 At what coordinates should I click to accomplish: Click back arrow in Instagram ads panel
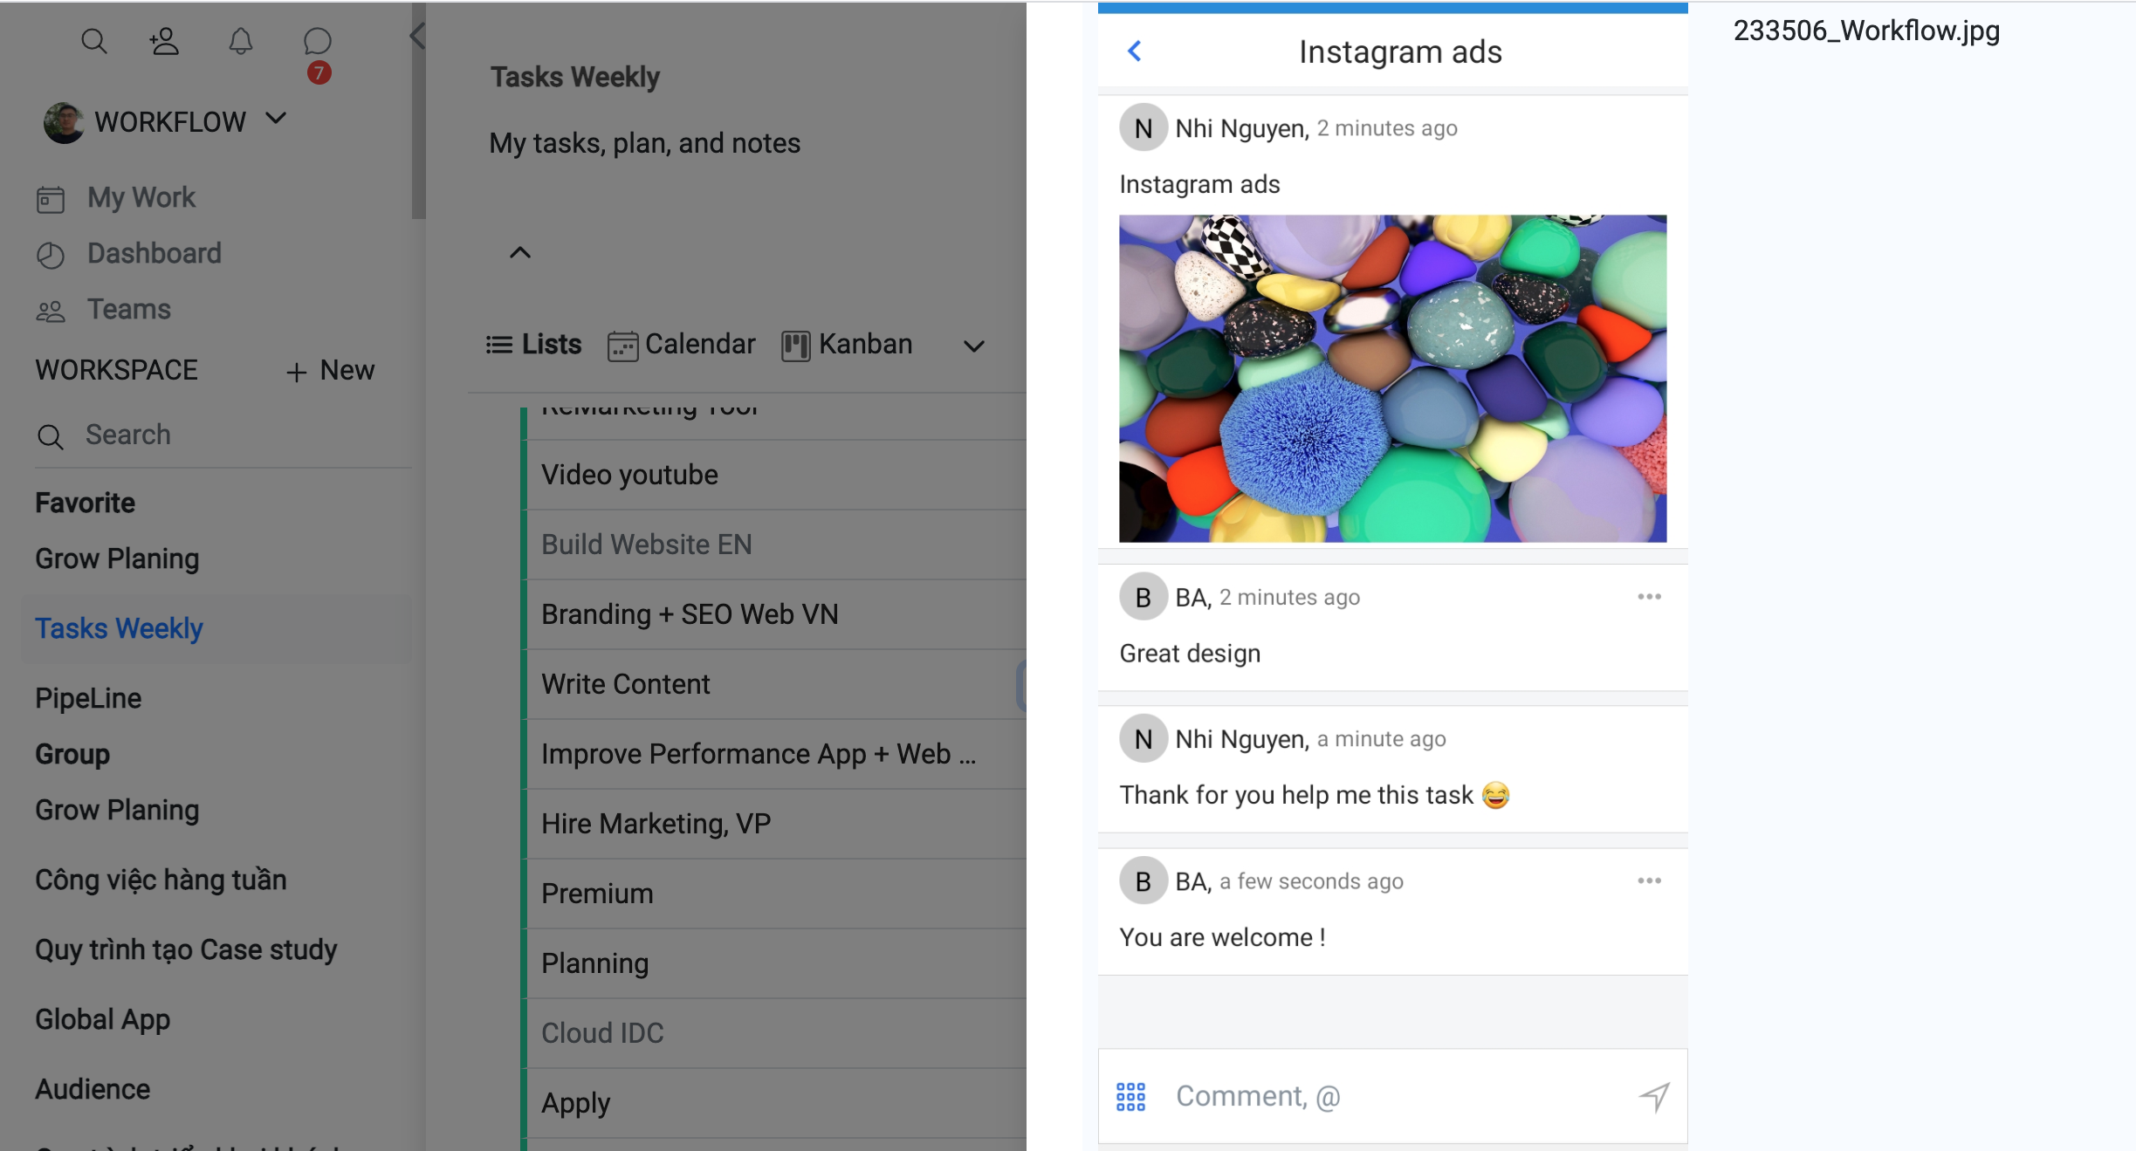coord(1135,51)
